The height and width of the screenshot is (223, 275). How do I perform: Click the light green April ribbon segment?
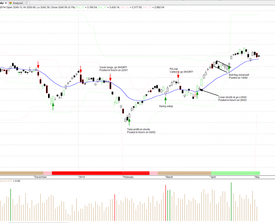tap(235, 173)
